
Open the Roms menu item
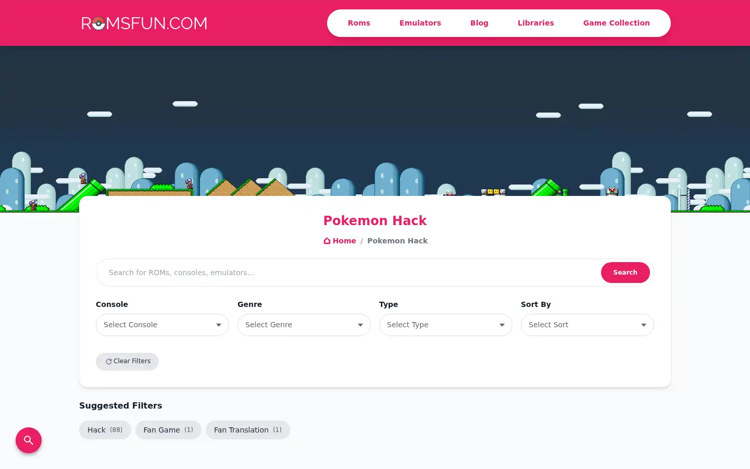pyautogui.click(x=359, y=23)
